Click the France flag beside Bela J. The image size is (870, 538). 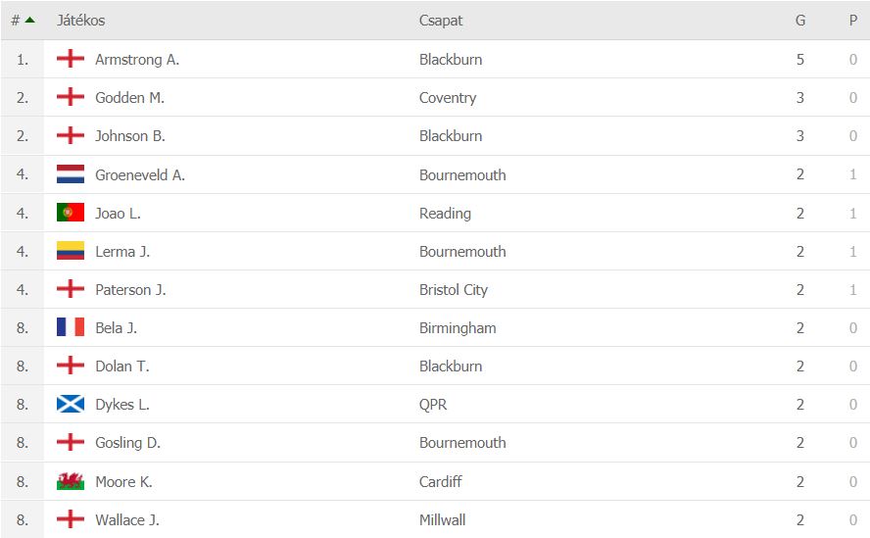[71, 327]
